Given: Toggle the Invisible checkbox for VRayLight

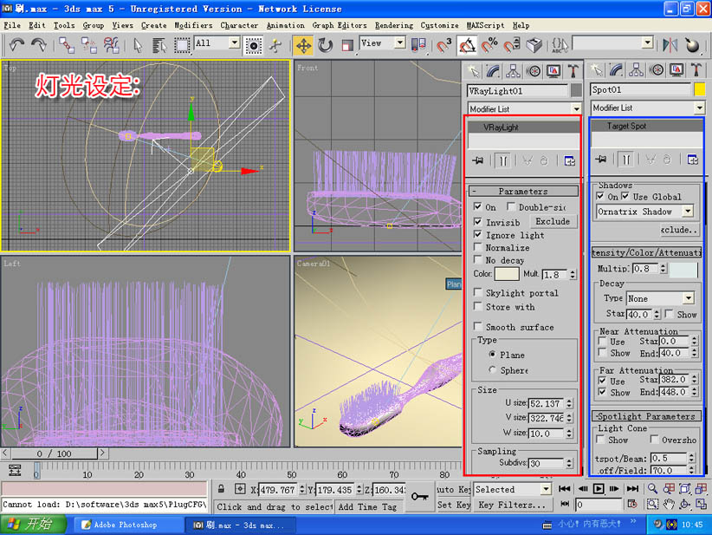Looking at the screenshot, I should point(478,222).
